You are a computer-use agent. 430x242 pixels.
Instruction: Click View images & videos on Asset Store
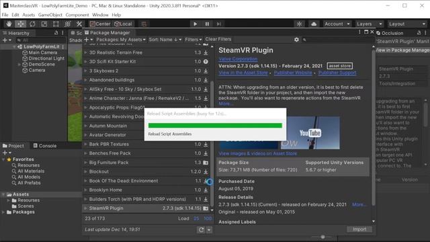258,153
